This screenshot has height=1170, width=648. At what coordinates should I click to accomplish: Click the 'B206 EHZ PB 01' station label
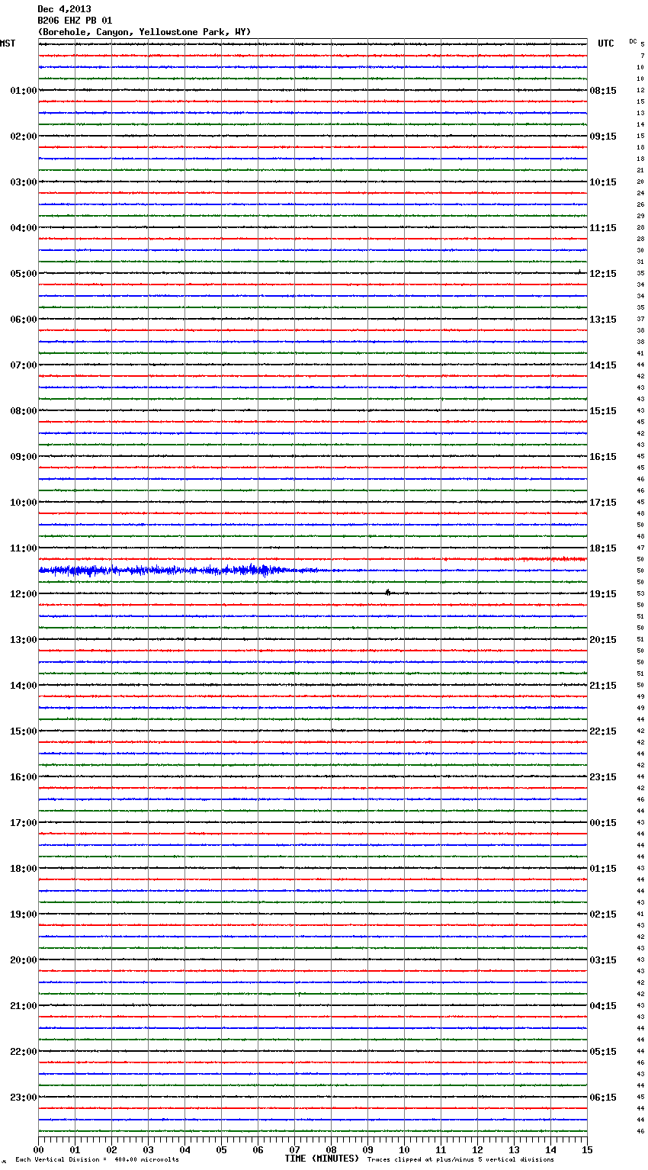pyautogui.click(x=75, y=21)
